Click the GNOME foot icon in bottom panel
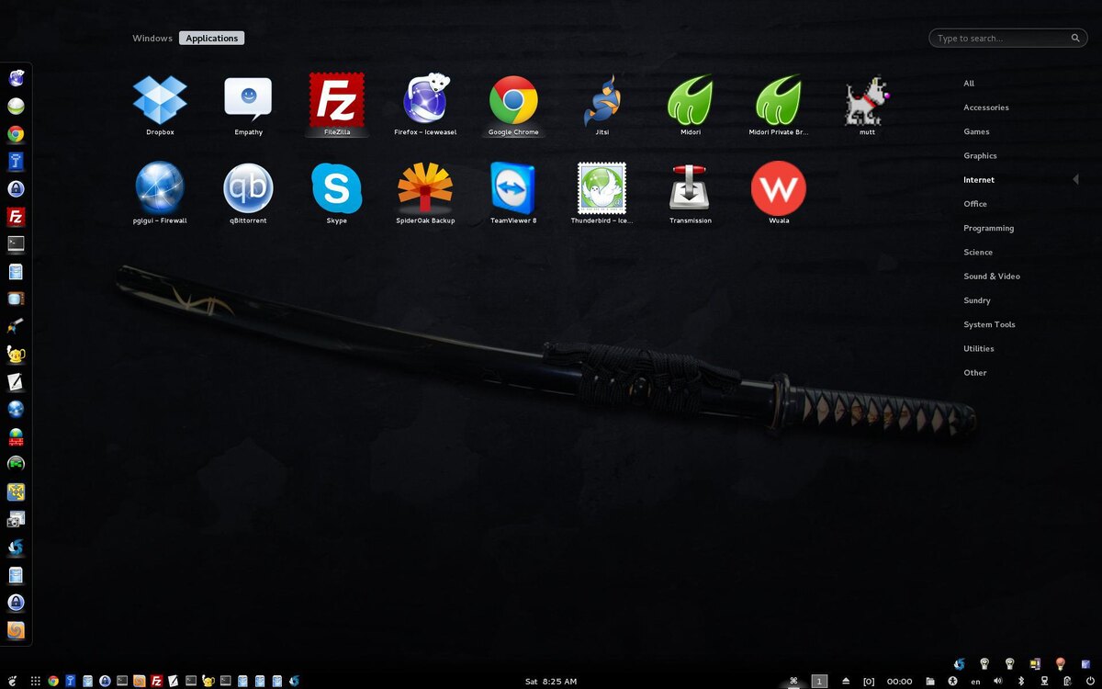 coord(11,681)
